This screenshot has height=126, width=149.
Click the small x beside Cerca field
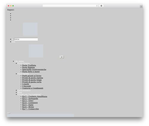[x=13, y=39]
